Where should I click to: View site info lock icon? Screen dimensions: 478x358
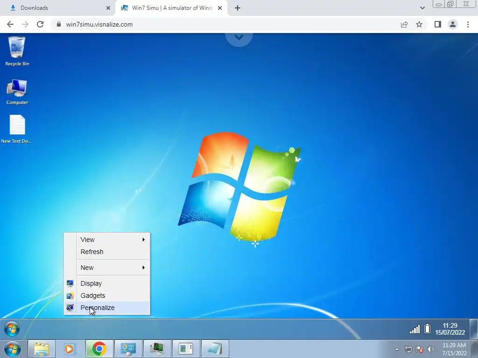[x=59, y=24]
